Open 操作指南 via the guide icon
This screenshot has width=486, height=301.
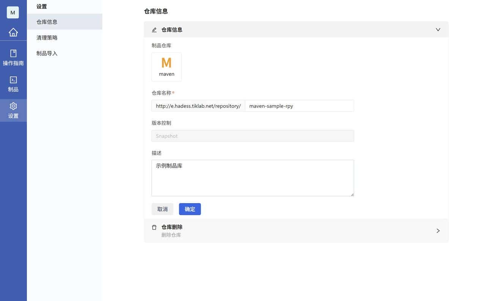point(13,58)
